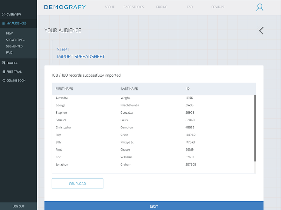Click the Reupload button
The image size is (281, 210).
coord(77,184)
